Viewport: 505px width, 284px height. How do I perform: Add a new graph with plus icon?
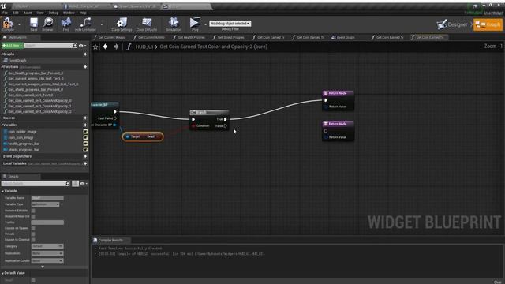pos(85,54)
